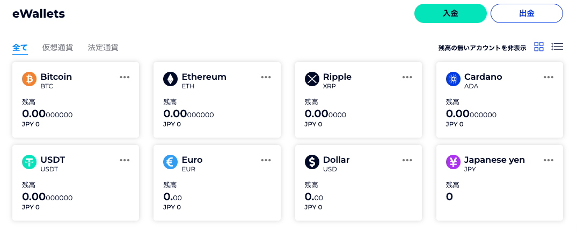Click the Ripple XRP logo icon
This screenshot has width=577, height=234.
[312, 79]
